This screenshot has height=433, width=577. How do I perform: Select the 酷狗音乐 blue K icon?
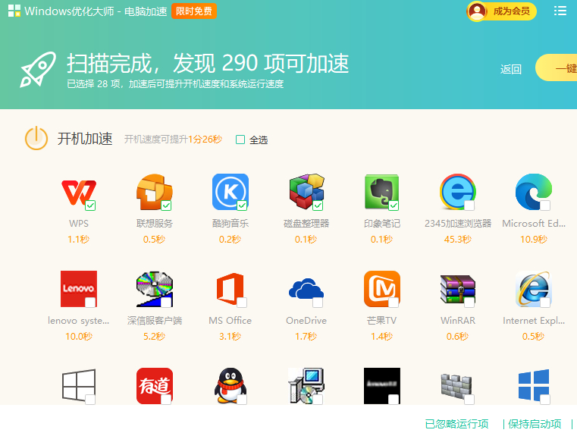230,192
